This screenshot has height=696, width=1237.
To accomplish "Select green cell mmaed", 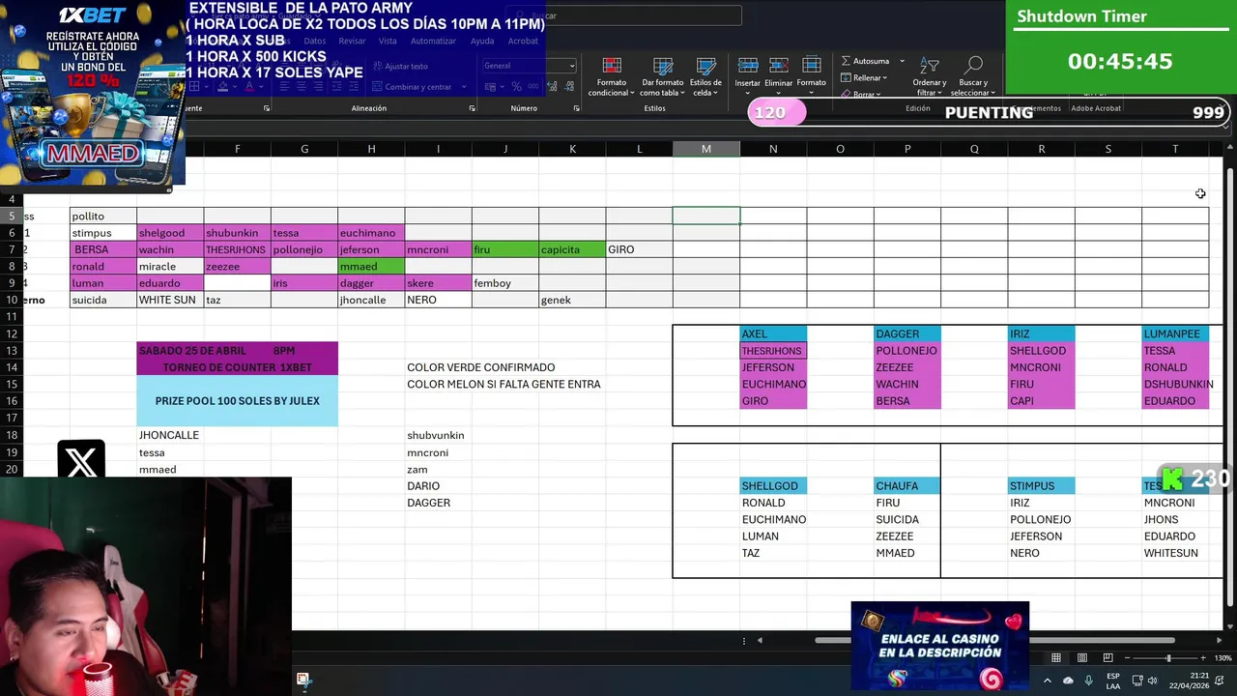I will pos(371,267).
